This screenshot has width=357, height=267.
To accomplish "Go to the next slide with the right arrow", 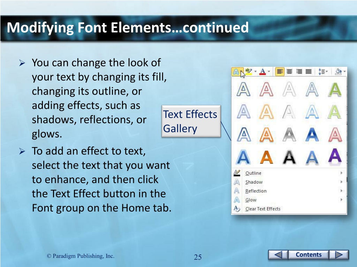I will coord(339,255).
